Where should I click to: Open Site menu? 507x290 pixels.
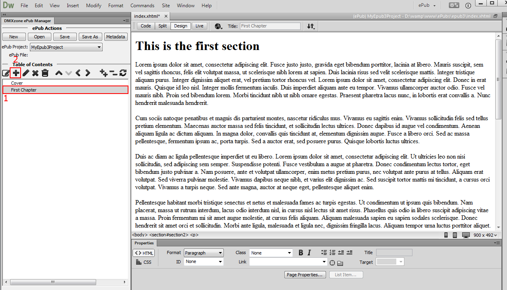(x=166, y=6)
